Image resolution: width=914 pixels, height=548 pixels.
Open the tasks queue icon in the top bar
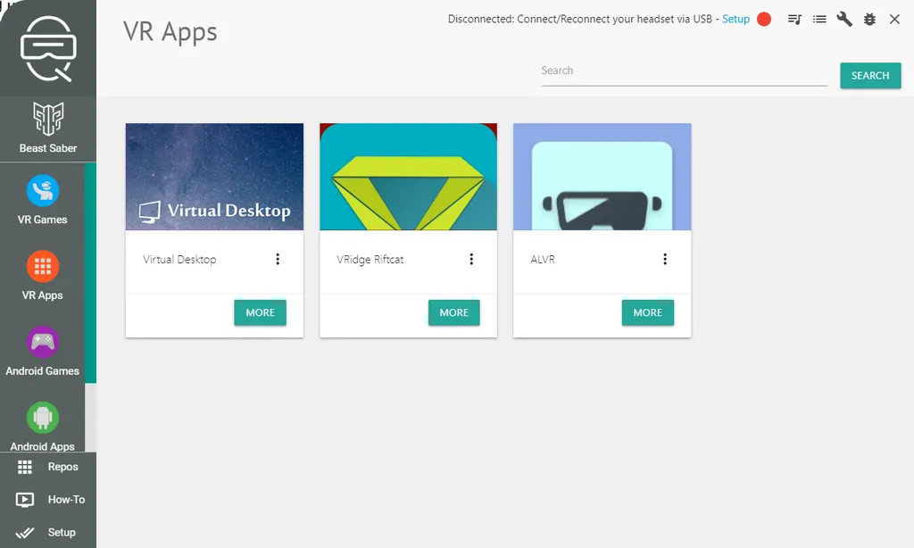[794, 20]
